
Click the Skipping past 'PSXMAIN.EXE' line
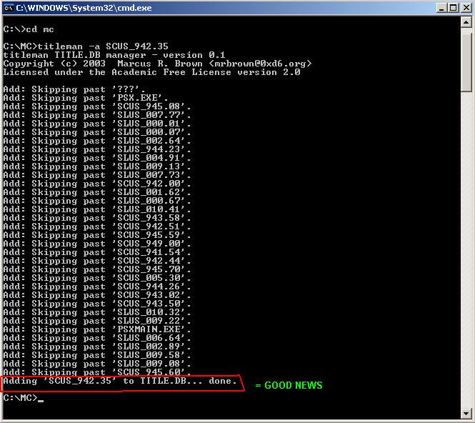point(97,329)
